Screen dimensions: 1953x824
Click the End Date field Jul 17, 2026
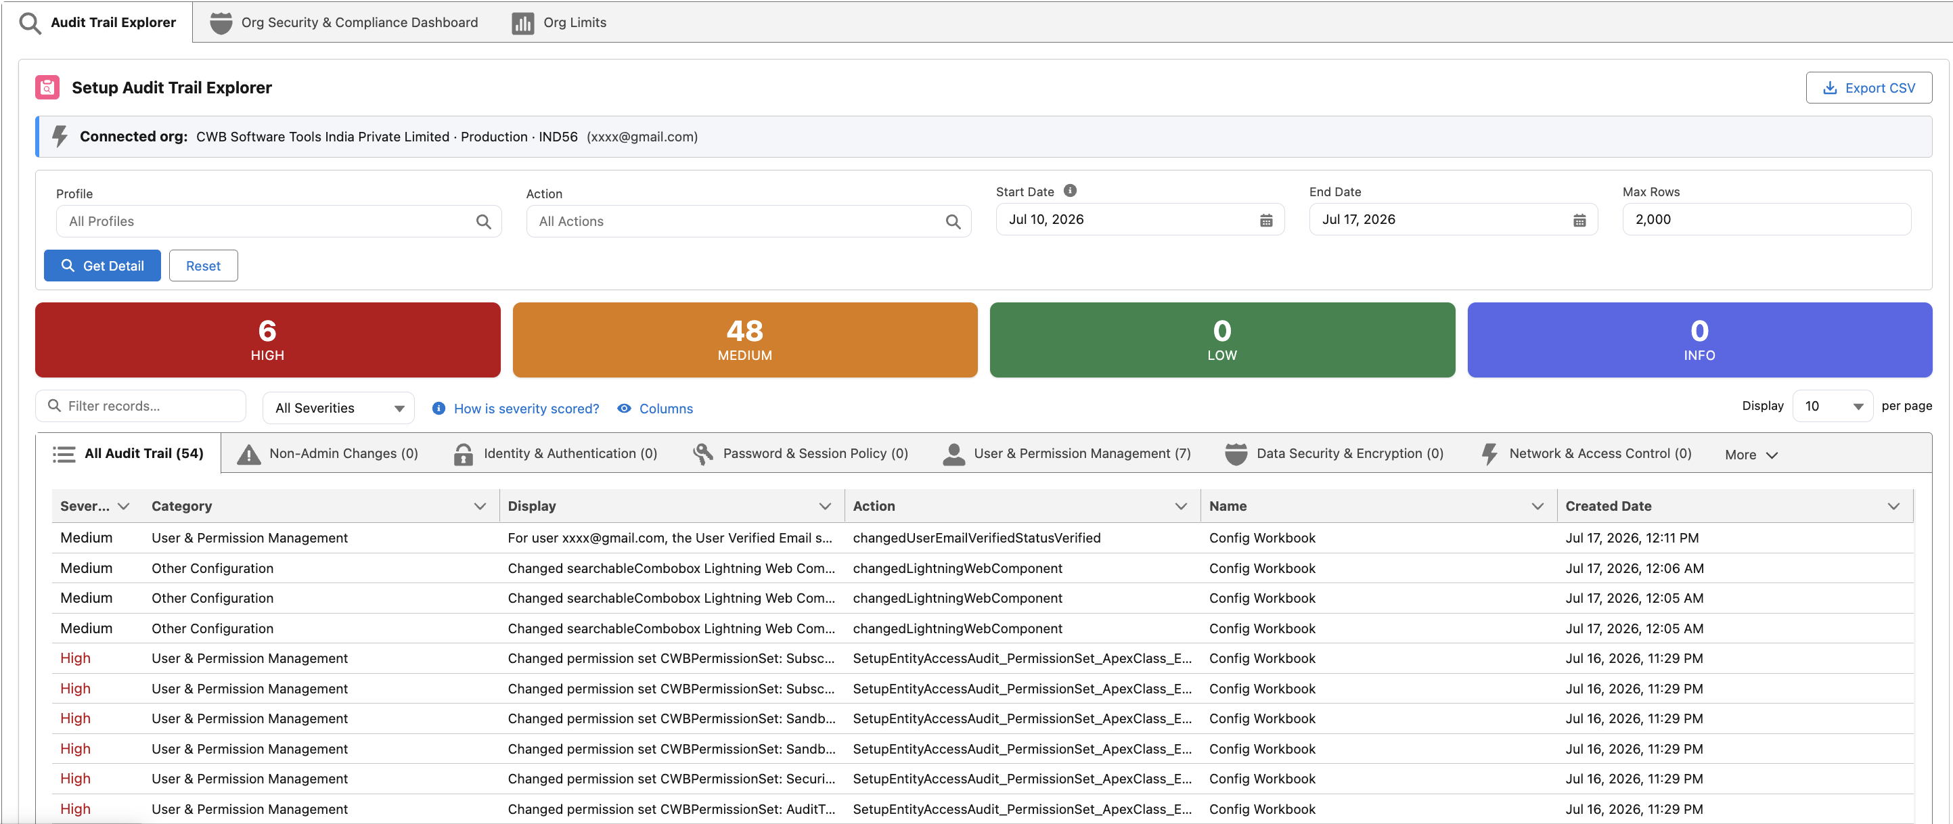(x=1453, y=220)
